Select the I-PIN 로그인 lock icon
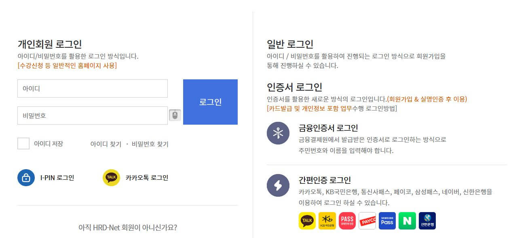The image size is (513, 238). click(x=25, y=177)
